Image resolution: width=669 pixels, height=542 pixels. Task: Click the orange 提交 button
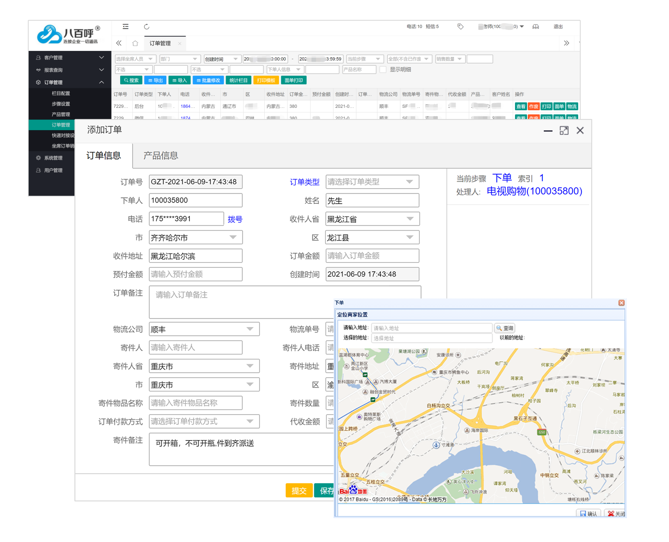[x=299, y=491]
